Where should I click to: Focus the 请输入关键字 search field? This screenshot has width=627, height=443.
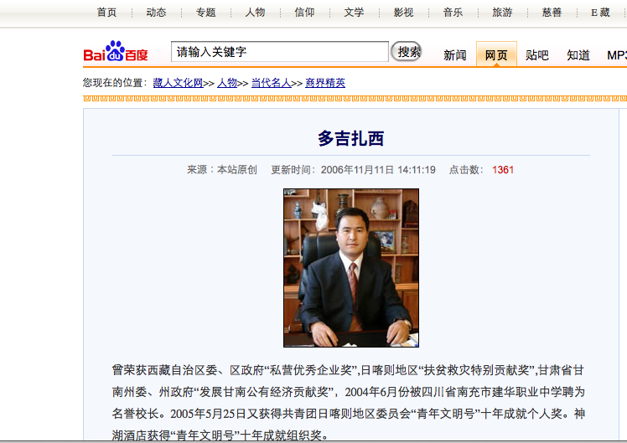coord(279,52)
